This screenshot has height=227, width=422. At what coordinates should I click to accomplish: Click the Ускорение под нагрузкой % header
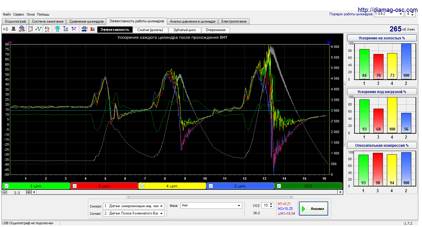tap(382, 92)
